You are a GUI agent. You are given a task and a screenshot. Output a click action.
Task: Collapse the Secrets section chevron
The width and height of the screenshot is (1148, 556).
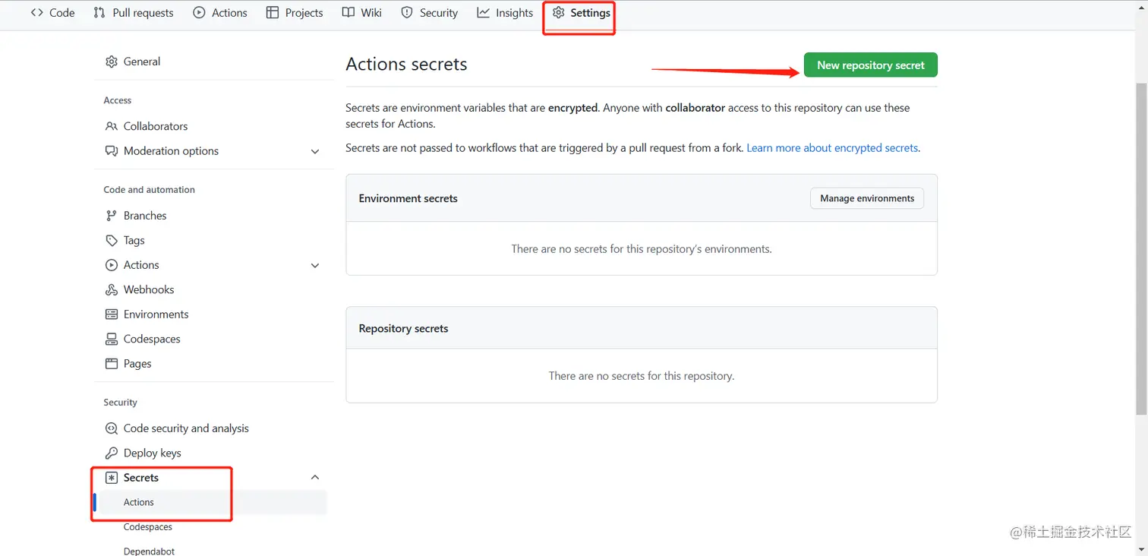click(x=315, y=478)
